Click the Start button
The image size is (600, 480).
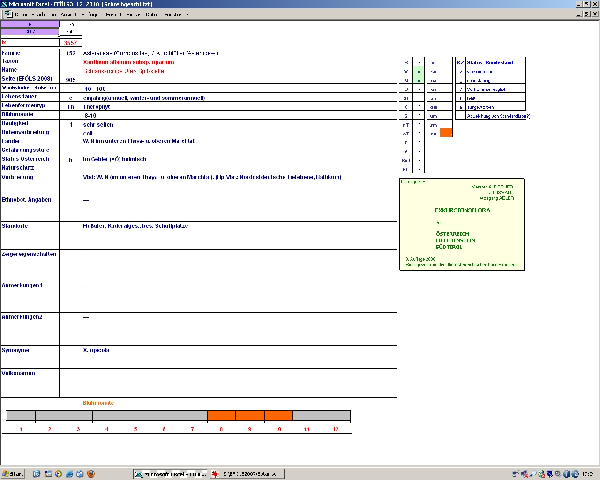click(13, 474)
